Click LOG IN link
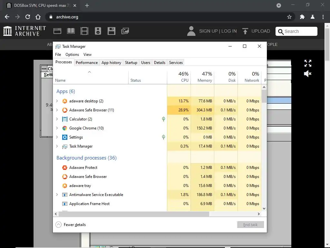The height and width of the screenshot is (248, 330). point(229,31)
